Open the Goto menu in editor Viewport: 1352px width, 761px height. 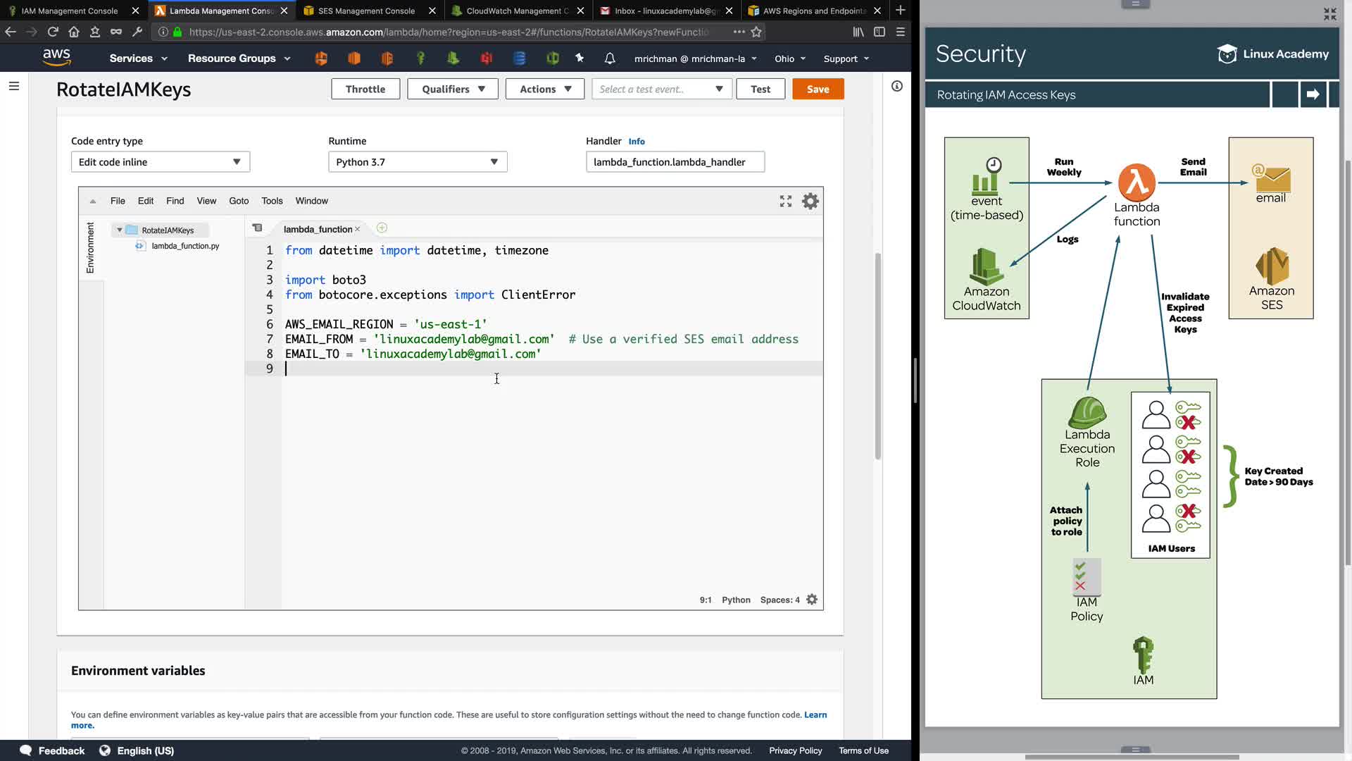(239, 201)
